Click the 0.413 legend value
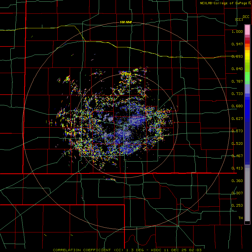This screenshot has height=252, width=252. click(x=237, y=168)
